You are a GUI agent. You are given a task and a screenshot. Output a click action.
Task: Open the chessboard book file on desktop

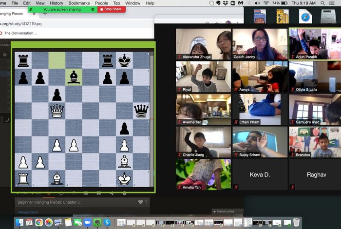260,16
